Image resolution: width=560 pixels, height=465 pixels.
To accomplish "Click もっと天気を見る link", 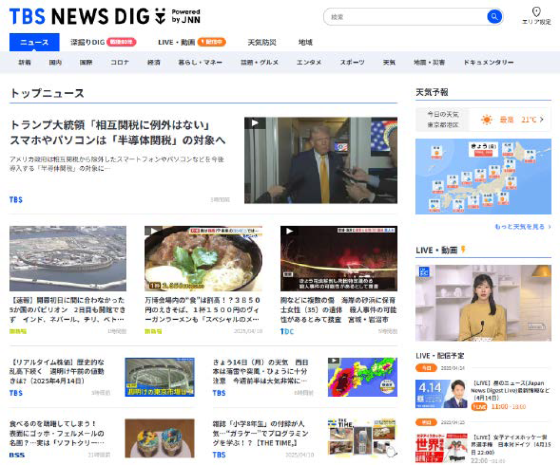I will (522, 226).
